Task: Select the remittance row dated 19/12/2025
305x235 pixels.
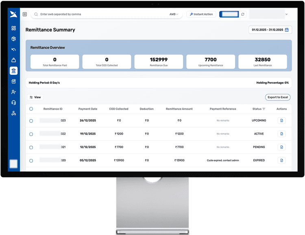Action: click(x=31, y=134)
